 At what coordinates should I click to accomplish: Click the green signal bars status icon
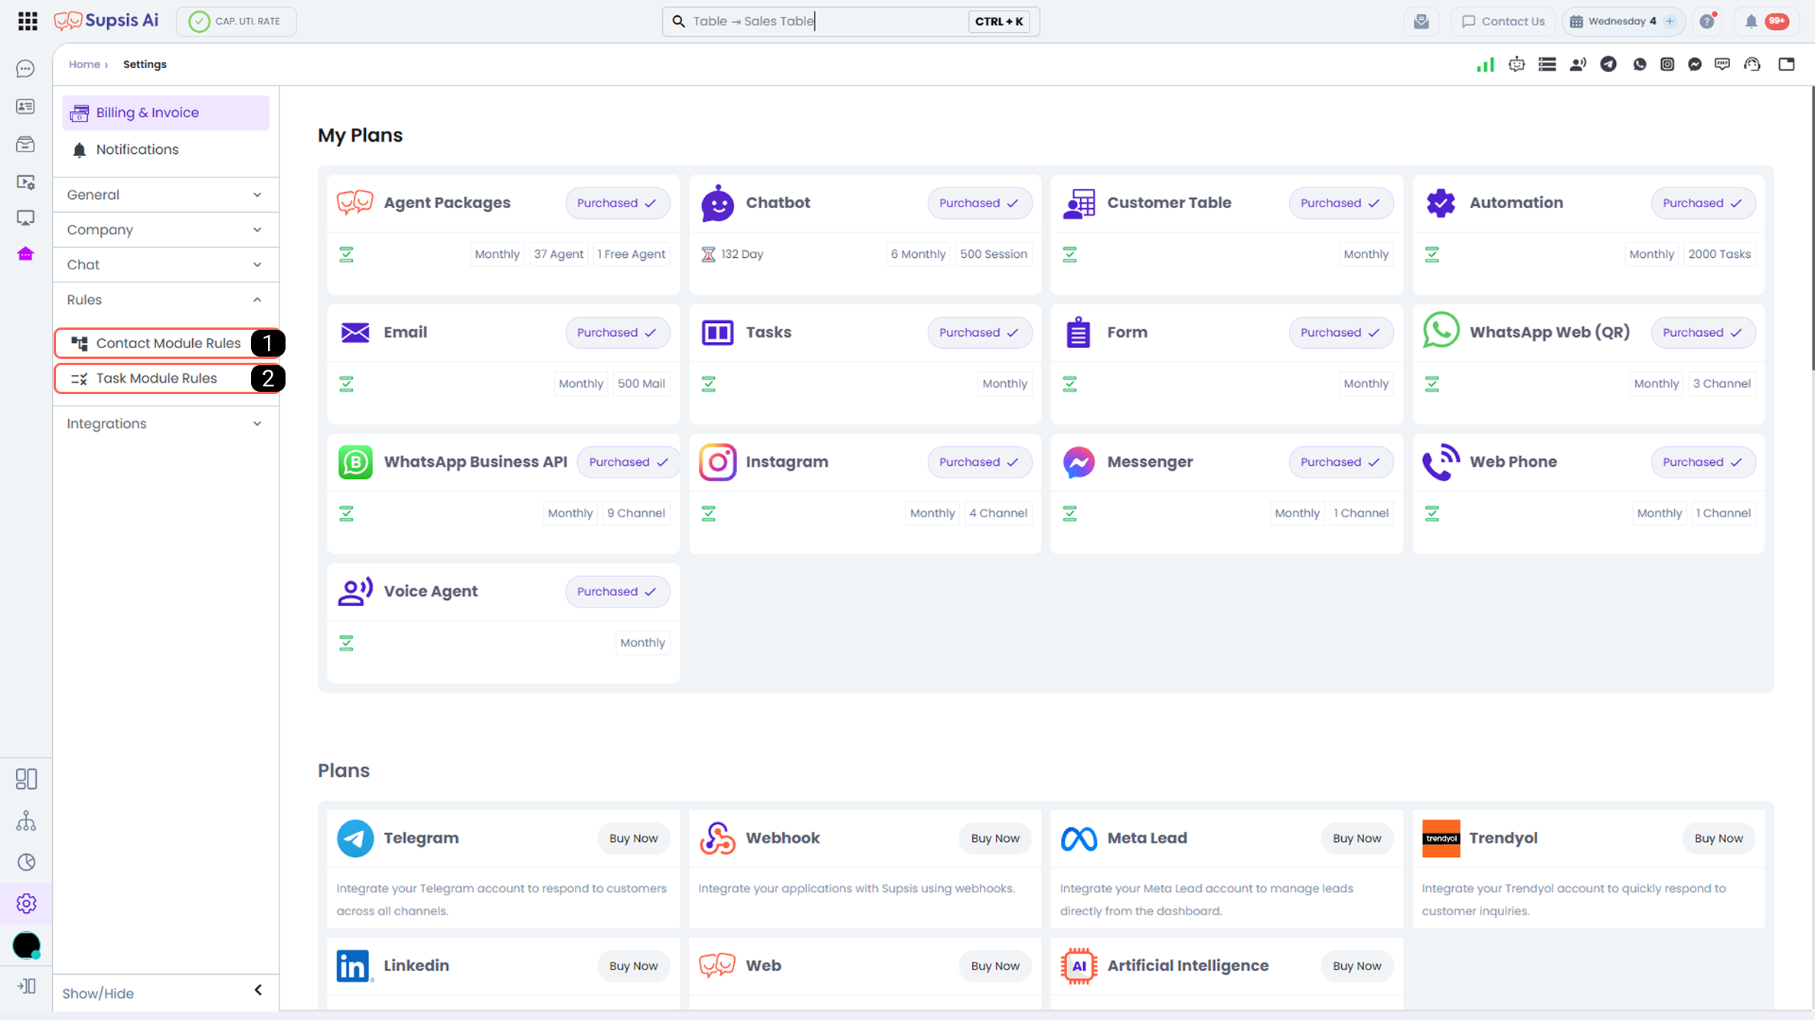pyautogui.click(x=1485, y=64)
